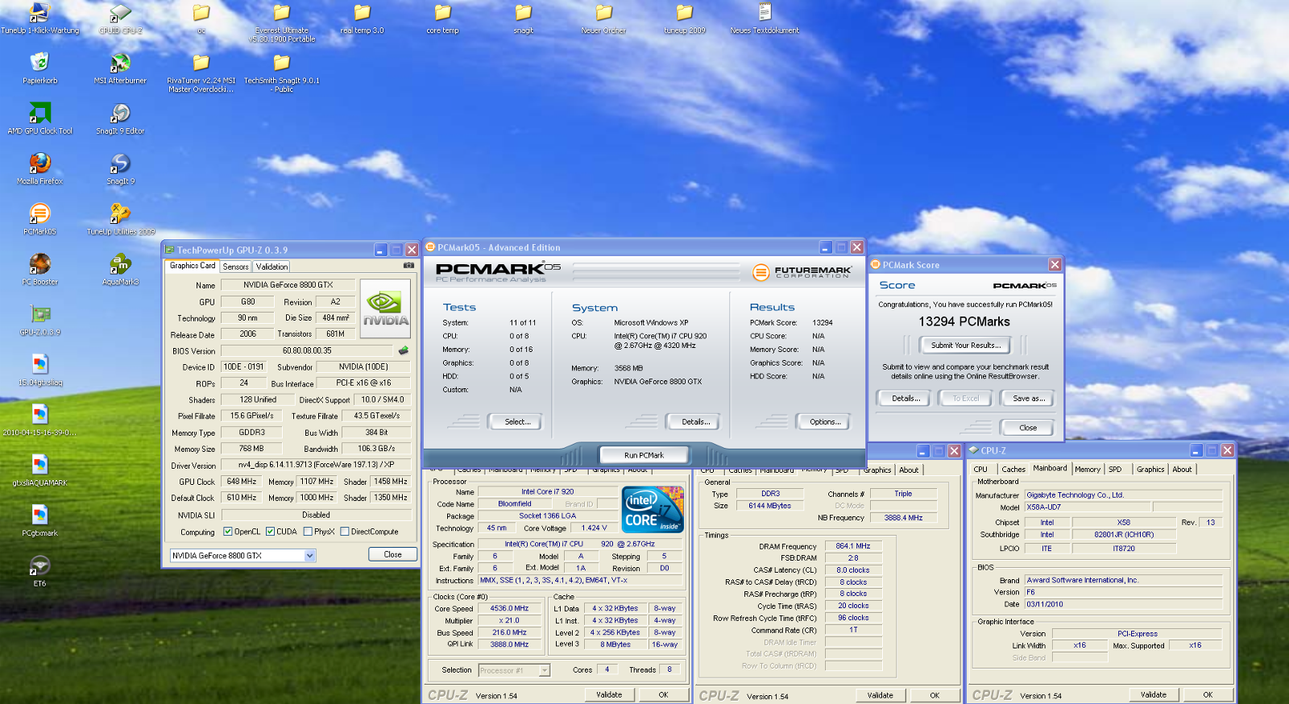Click Validate in the Memory CPU-Z window
The image size is (1289, 704).
[880, 695]
